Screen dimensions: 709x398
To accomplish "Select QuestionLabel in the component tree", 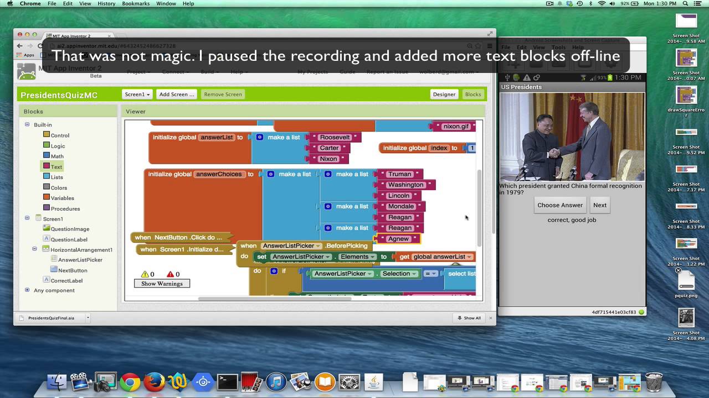I will 65,239.
